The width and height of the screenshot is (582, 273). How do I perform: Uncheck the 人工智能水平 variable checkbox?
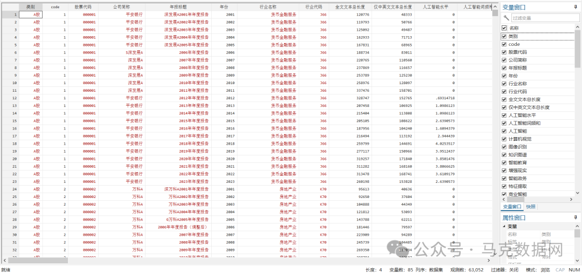(x=504, y=115)
